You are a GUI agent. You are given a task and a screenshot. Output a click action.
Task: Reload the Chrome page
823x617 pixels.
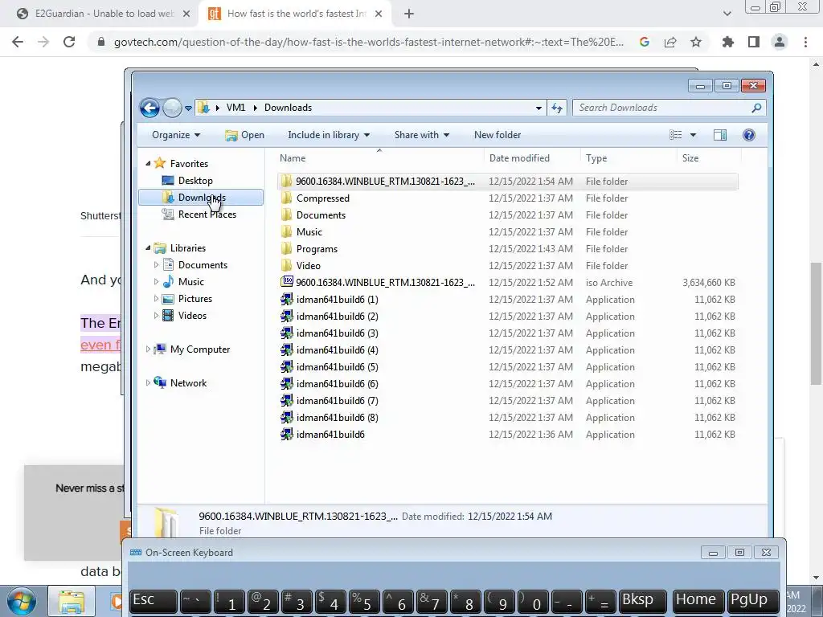click(69, 42)
